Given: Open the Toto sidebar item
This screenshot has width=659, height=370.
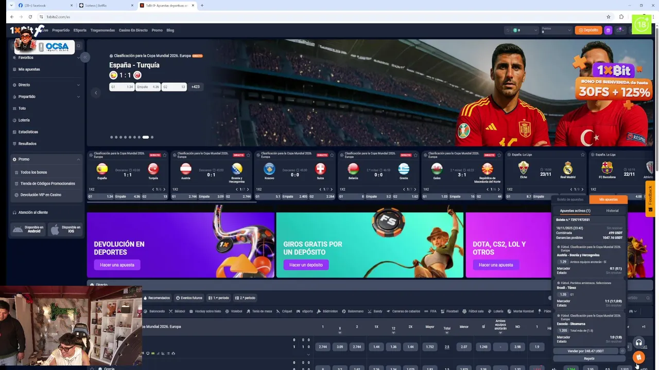Looking at the screenshot, I should coord(22,108).
